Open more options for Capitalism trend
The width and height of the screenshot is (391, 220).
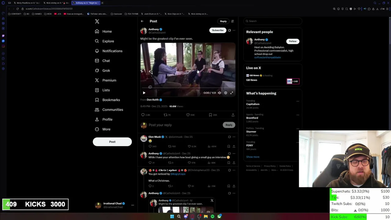tap(298, 101)
